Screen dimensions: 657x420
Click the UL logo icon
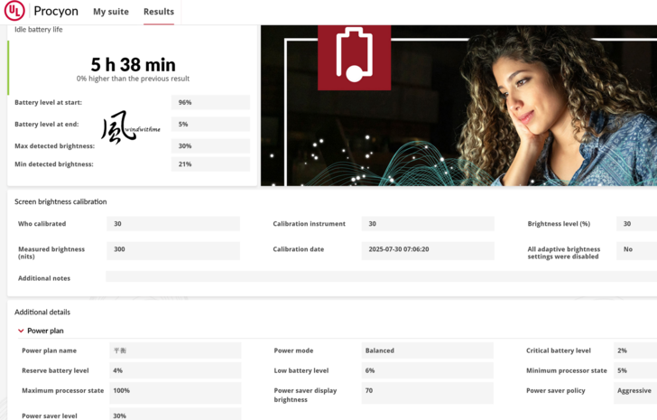point(14,12)
